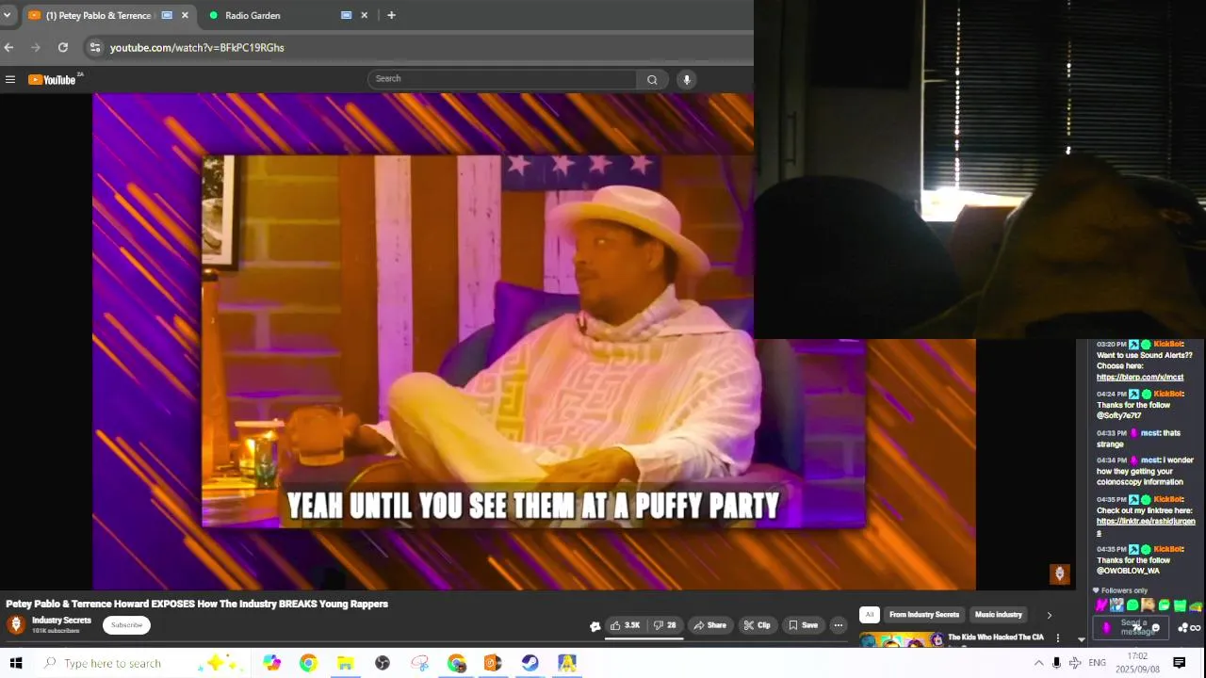Click the page scrollbar down arrow beside the video suggestions

pos(1081,639)
